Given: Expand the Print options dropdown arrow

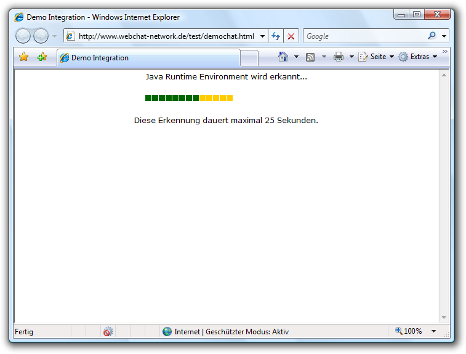Looking at the screenshot, I should [x=352, y=57].
